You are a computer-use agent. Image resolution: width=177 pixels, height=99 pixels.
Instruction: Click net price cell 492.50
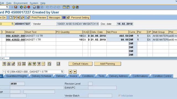(x=117, y=36)
